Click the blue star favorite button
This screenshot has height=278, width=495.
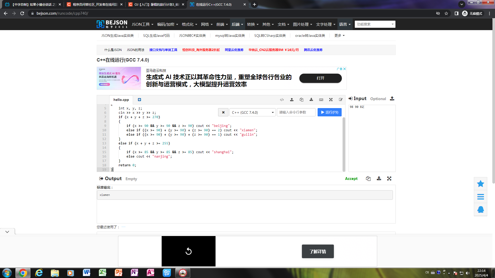pyautogui.click(x=480, y=184)
